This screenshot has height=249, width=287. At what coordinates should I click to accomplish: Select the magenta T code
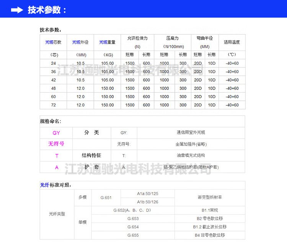tap(57, 156)
